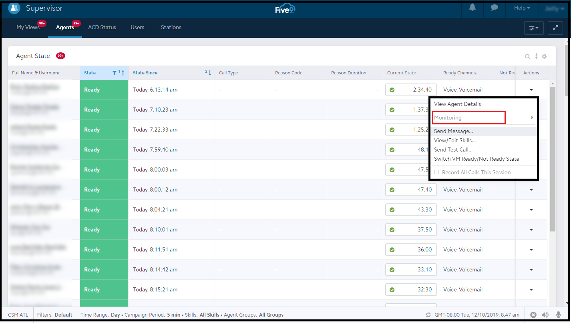Image resolution: width=571 pixels, height=323 pixels.
Task: Click the Today, 8:10:01 am cell
Action: coord(171,230)
